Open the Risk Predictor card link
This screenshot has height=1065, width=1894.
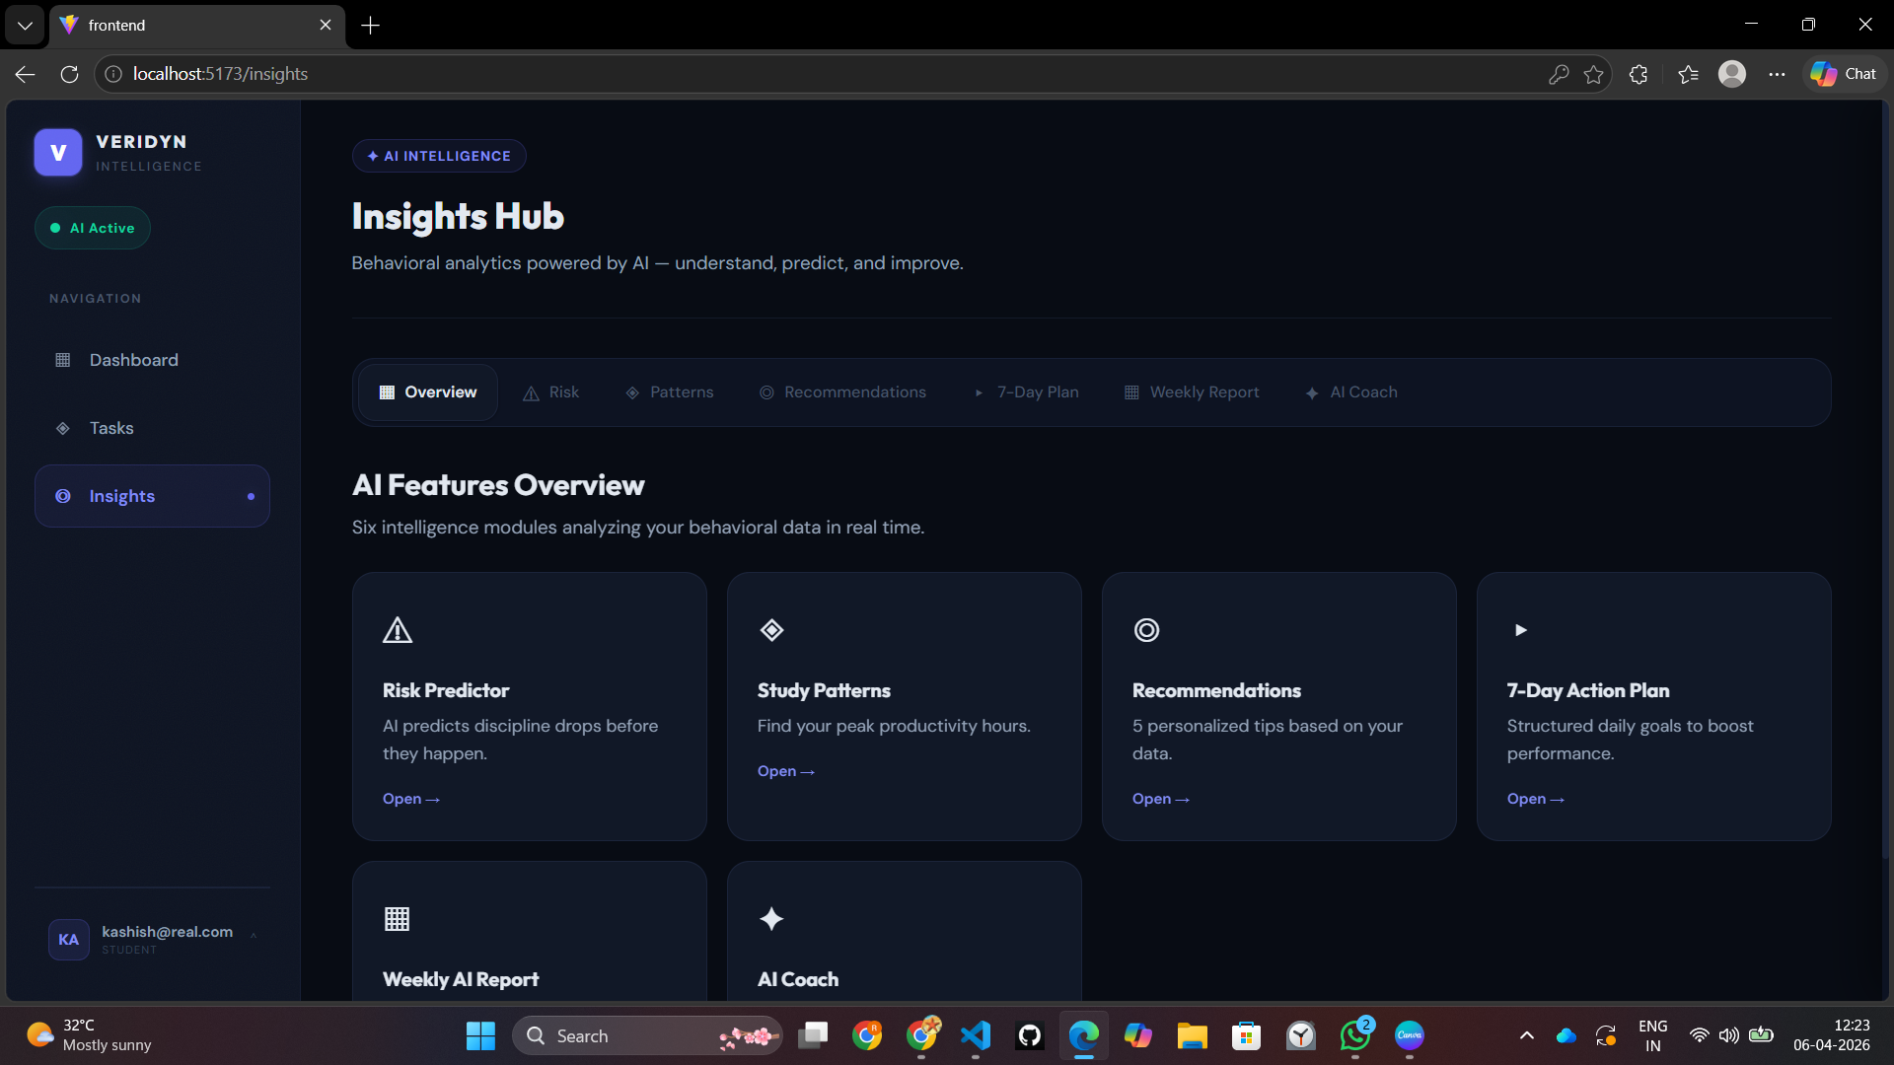[411, 799]
